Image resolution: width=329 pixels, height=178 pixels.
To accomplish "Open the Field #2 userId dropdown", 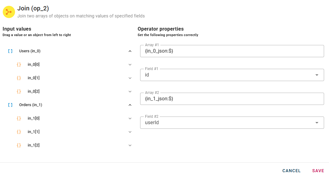I will (x=317, y=123).
